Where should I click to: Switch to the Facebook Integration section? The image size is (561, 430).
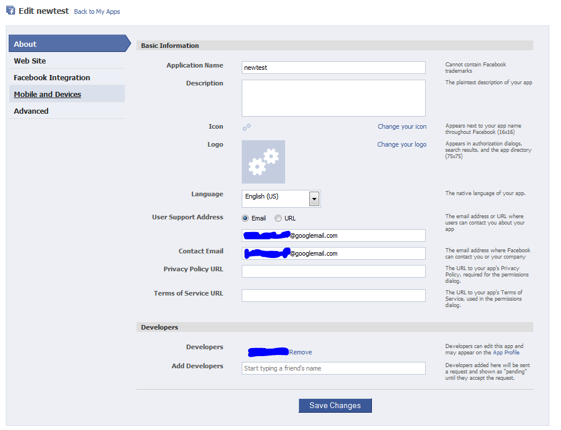pyautogui.click(x=51, y=77)
